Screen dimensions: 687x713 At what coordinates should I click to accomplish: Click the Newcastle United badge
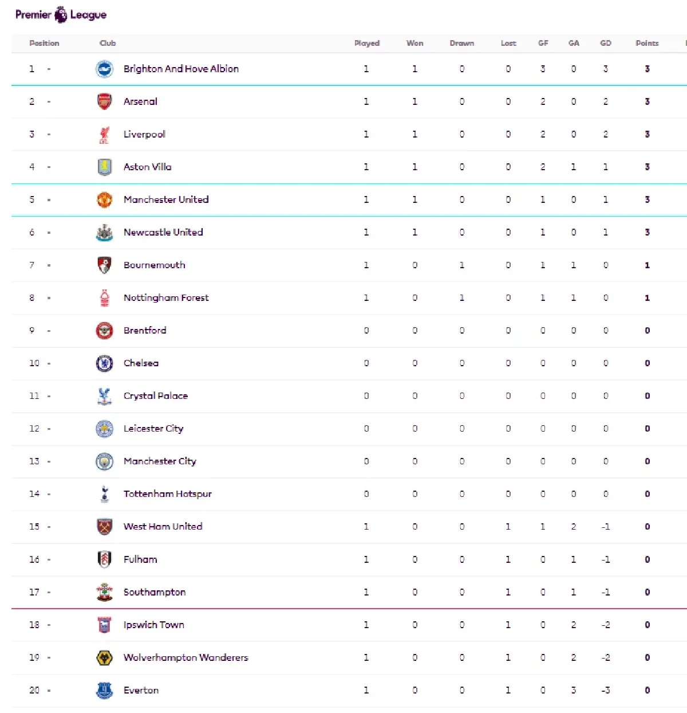click(x=104, y=232)
